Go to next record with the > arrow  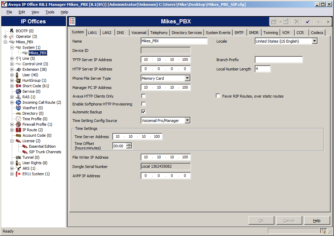(328, 22)
